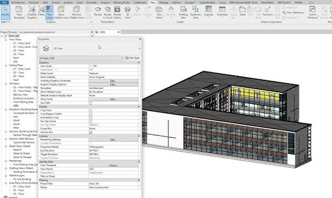The image size is (332, 198).
Task: Close the Properties palette
Action: coord(140,39)
